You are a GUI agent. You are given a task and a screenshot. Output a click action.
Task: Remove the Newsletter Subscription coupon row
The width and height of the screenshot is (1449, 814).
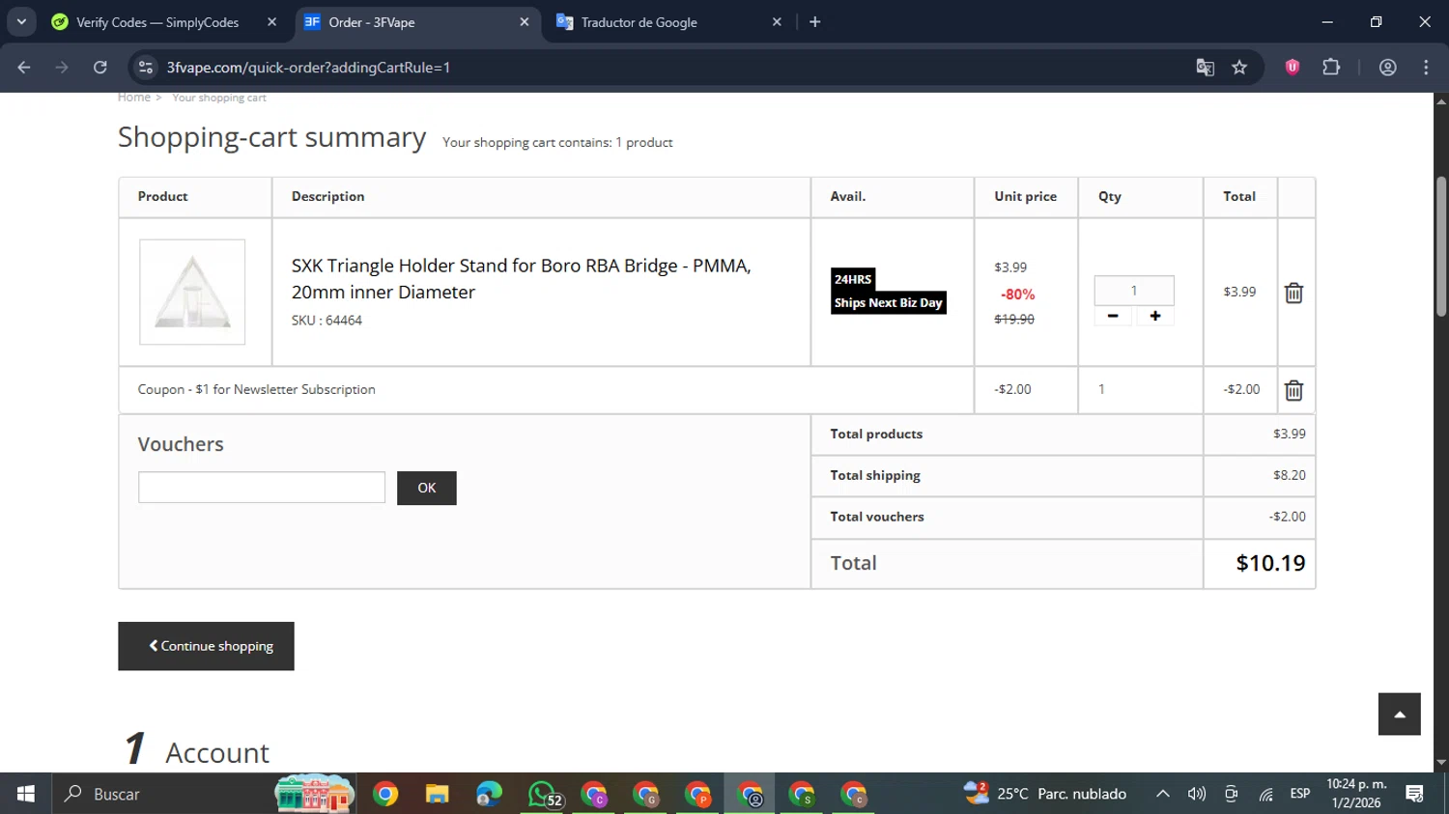[1293, 390]
